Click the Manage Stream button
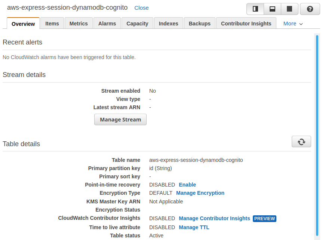Viewport: 322px width, 240px height. (120, 120)
